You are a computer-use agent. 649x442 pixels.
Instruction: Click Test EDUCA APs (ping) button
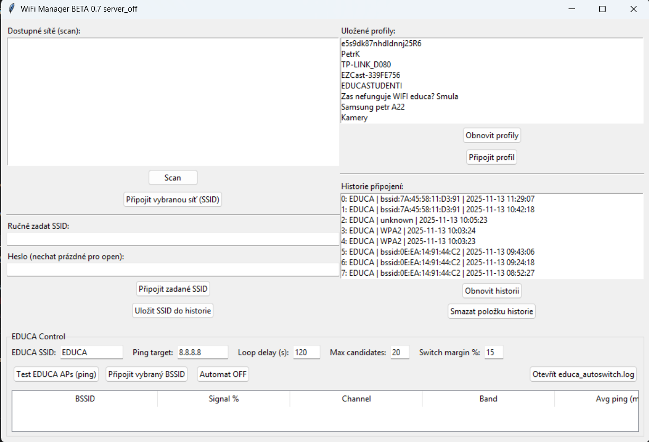tap(56, 374)
